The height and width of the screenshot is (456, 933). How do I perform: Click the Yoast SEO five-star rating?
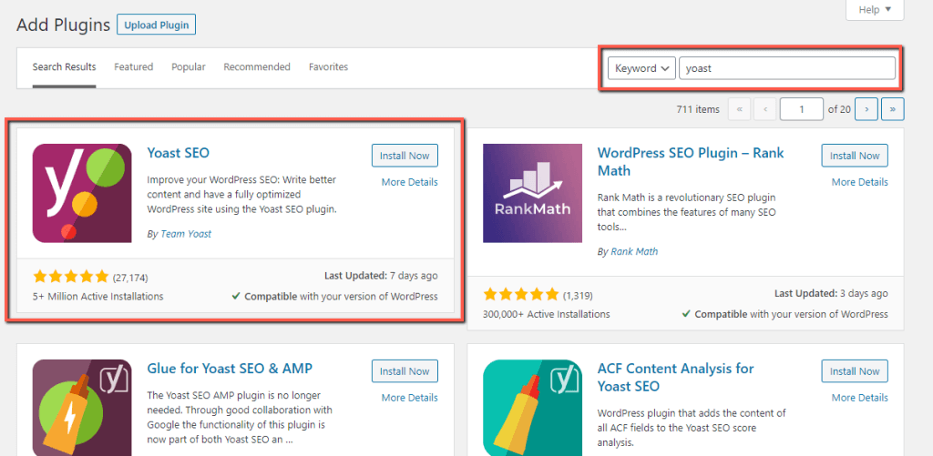[71, 277]
